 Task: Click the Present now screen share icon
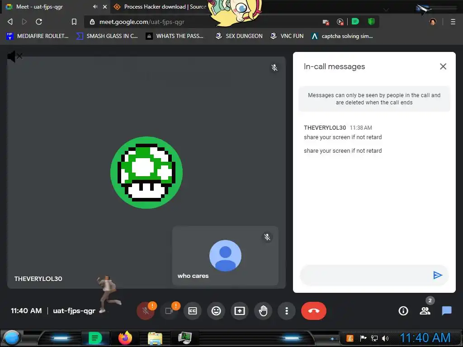tap(240, 311)
